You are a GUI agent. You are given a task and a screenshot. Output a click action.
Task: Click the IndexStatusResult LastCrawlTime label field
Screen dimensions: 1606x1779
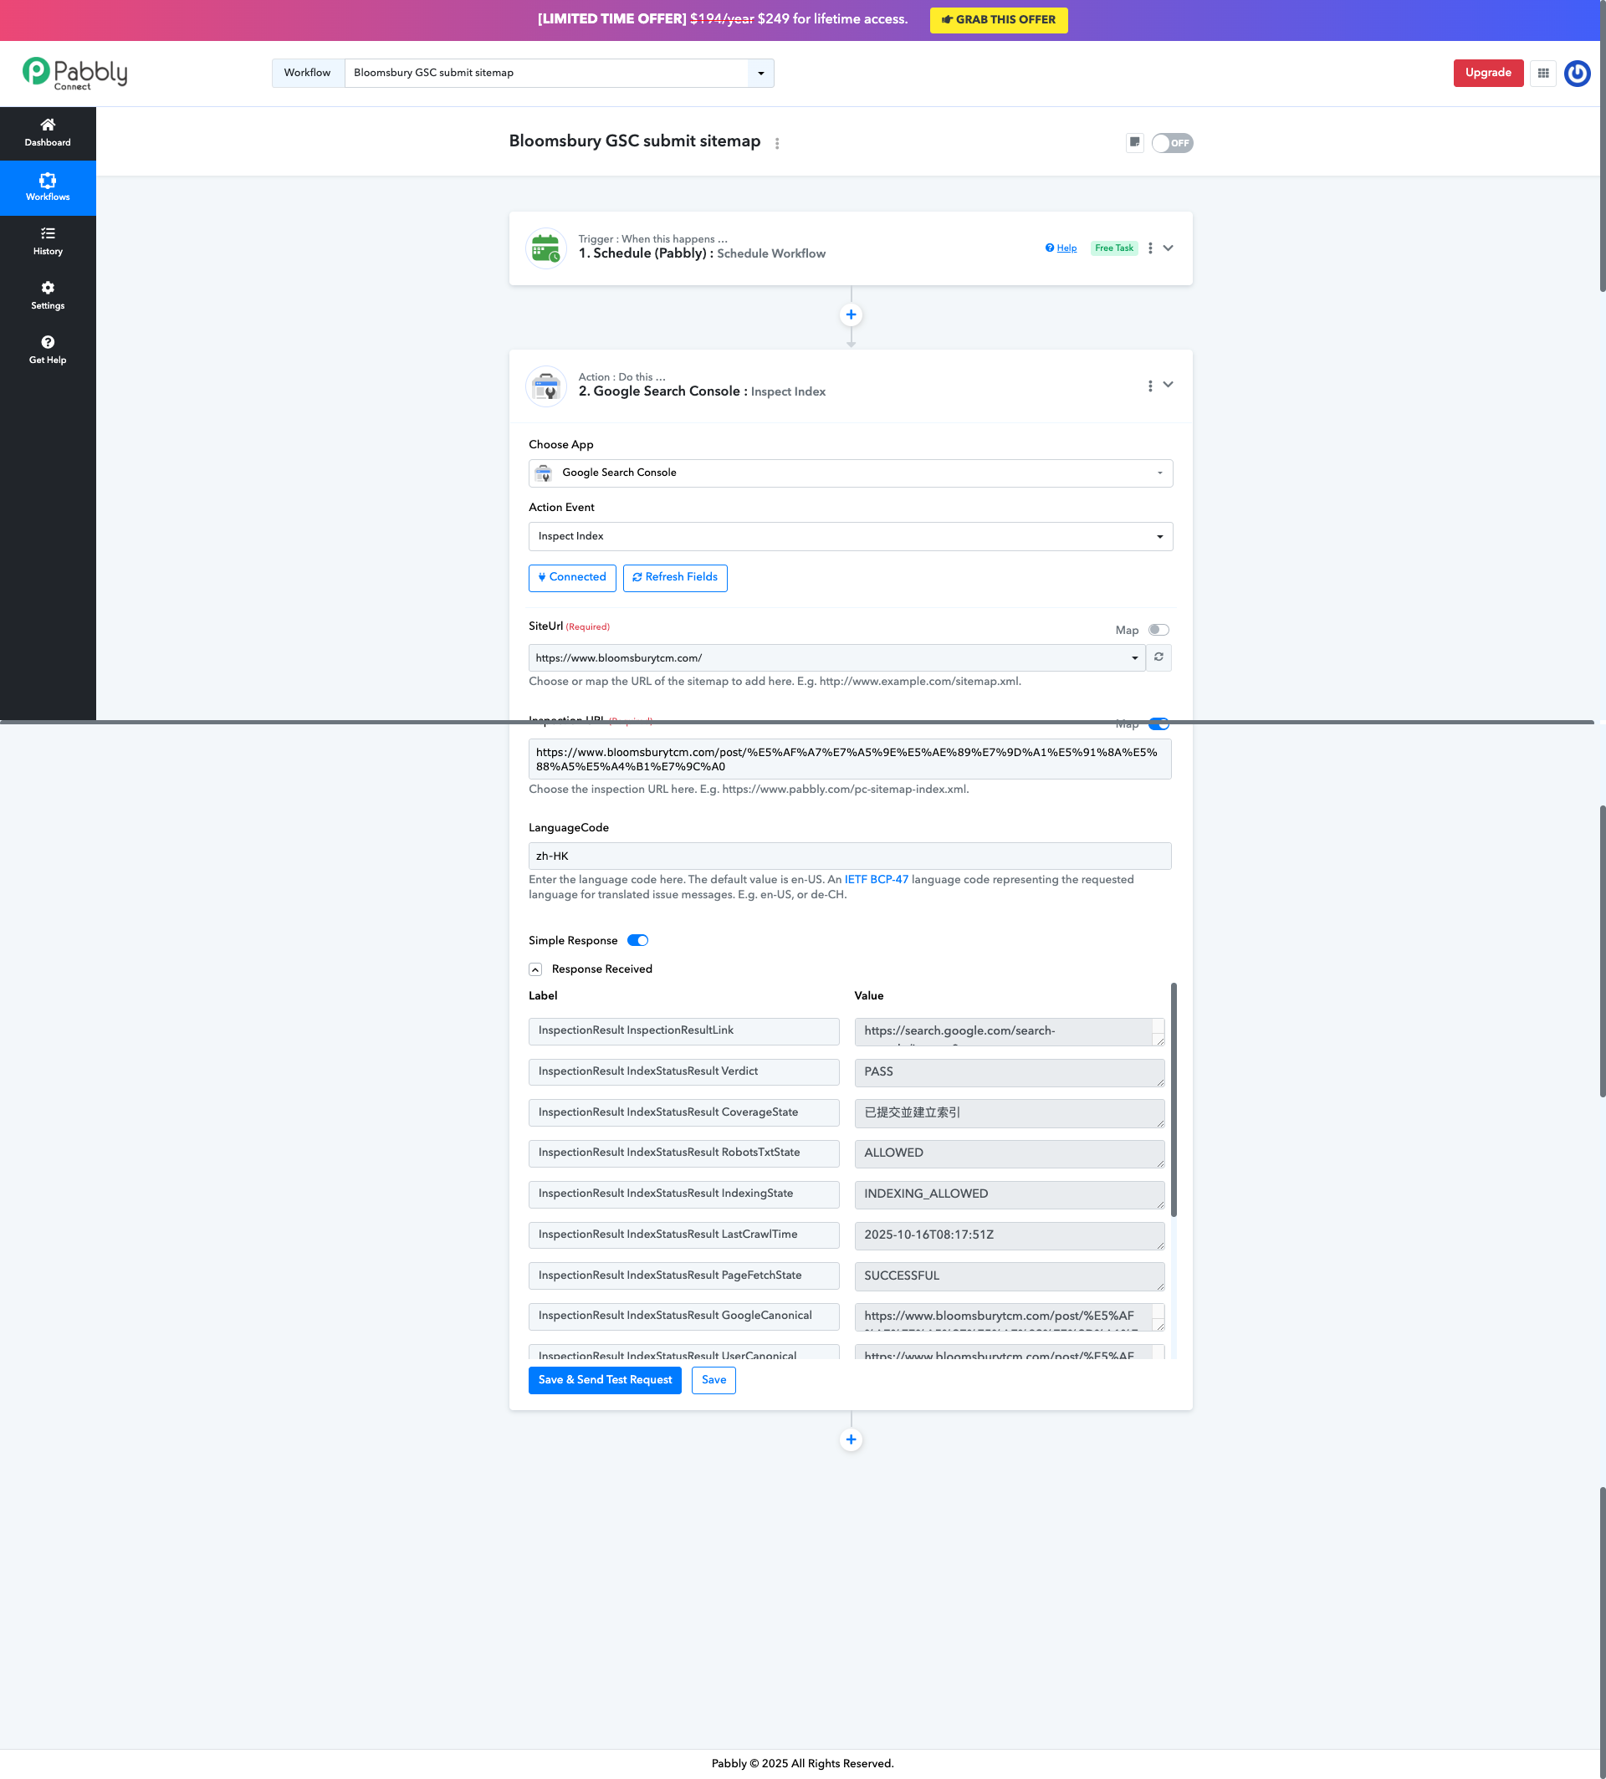[684, 1235]
